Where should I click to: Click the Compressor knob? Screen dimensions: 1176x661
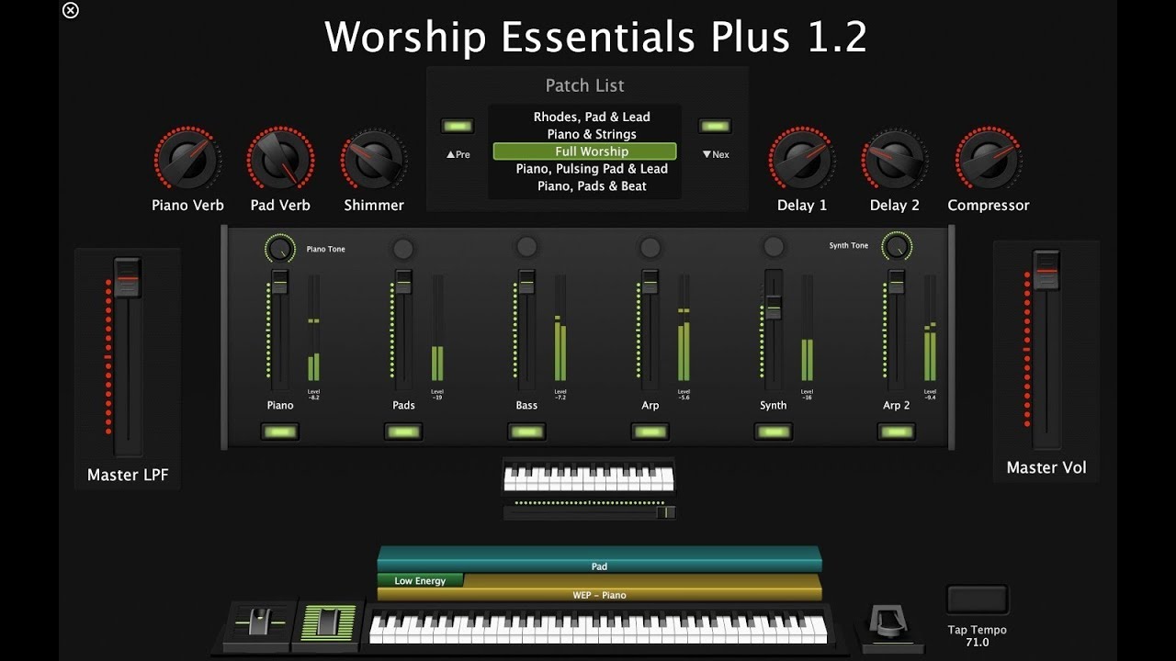(x=988, y=160)
